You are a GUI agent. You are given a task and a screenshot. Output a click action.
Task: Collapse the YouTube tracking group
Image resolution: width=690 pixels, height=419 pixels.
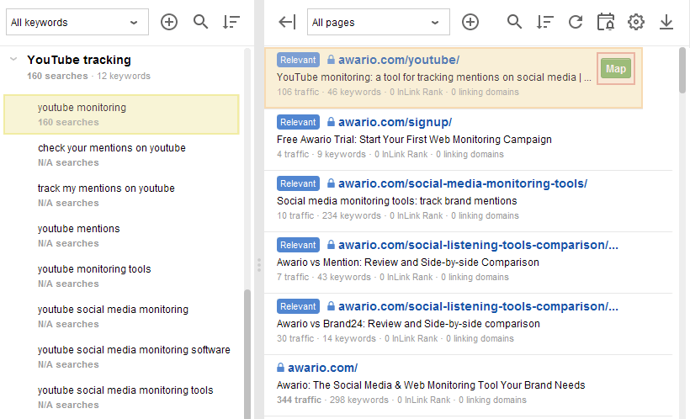click(13, 59)
